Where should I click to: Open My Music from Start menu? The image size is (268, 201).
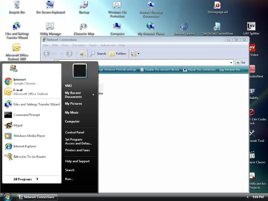pos(72,113)
